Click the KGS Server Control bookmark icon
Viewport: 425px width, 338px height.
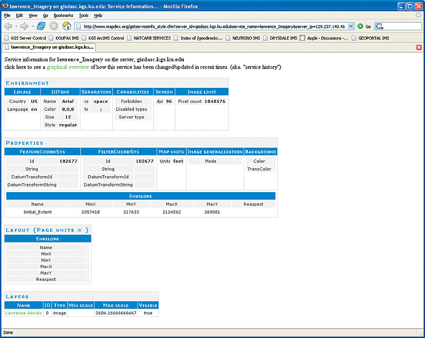click(7, 38)
